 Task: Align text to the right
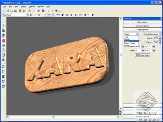click(x=75, y=15)
